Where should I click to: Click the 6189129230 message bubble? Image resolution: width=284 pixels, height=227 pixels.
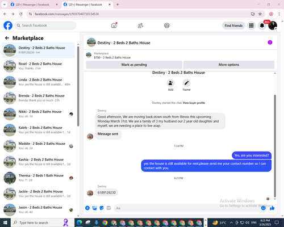click(x=107, y=192)
